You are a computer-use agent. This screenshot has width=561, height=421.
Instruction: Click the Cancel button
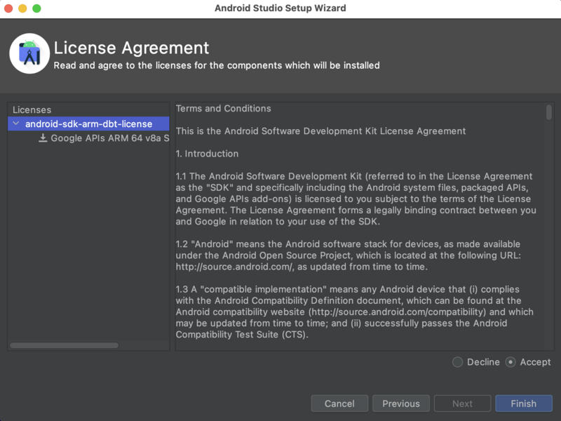tap(339, 403)
